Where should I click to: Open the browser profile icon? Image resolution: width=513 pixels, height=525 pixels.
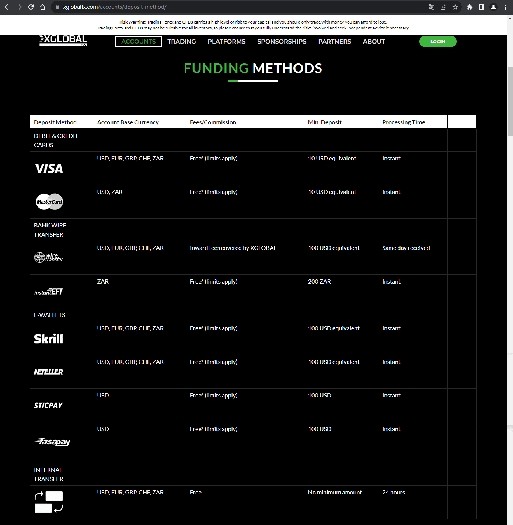493,7
